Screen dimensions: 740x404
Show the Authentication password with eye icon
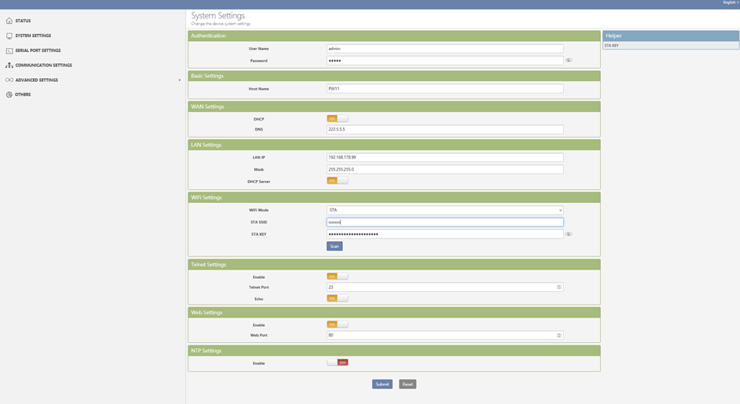point(569,60)
